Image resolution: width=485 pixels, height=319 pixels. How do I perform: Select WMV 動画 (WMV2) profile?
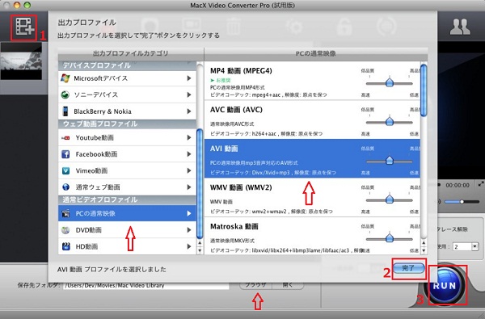312,198
